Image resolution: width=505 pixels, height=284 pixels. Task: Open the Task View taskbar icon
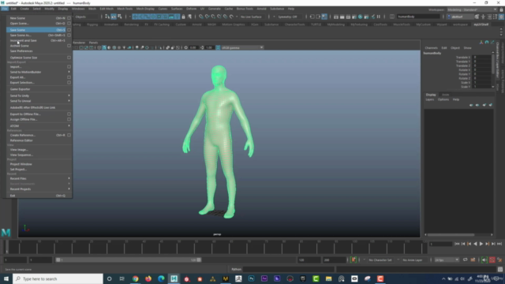tap(122, 278)
